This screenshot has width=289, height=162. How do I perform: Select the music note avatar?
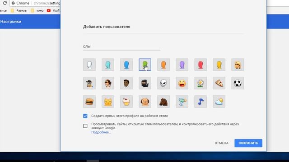pyautogui.click(x=200, y=102)
